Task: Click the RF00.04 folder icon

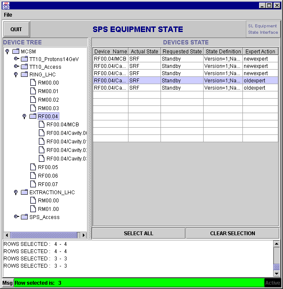Action: (33, 116)
